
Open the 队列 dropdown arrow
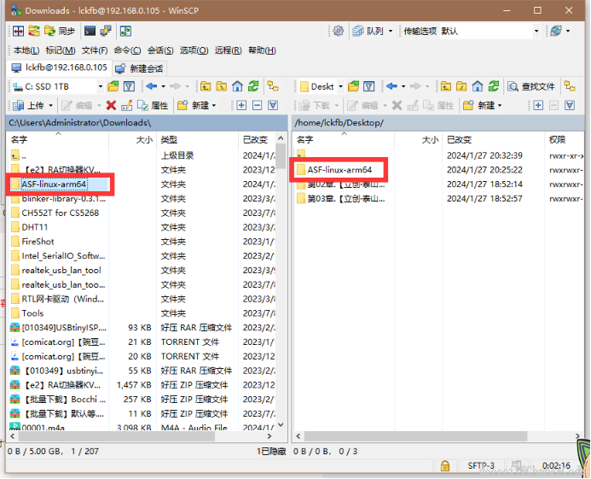[x=390, y=31]
